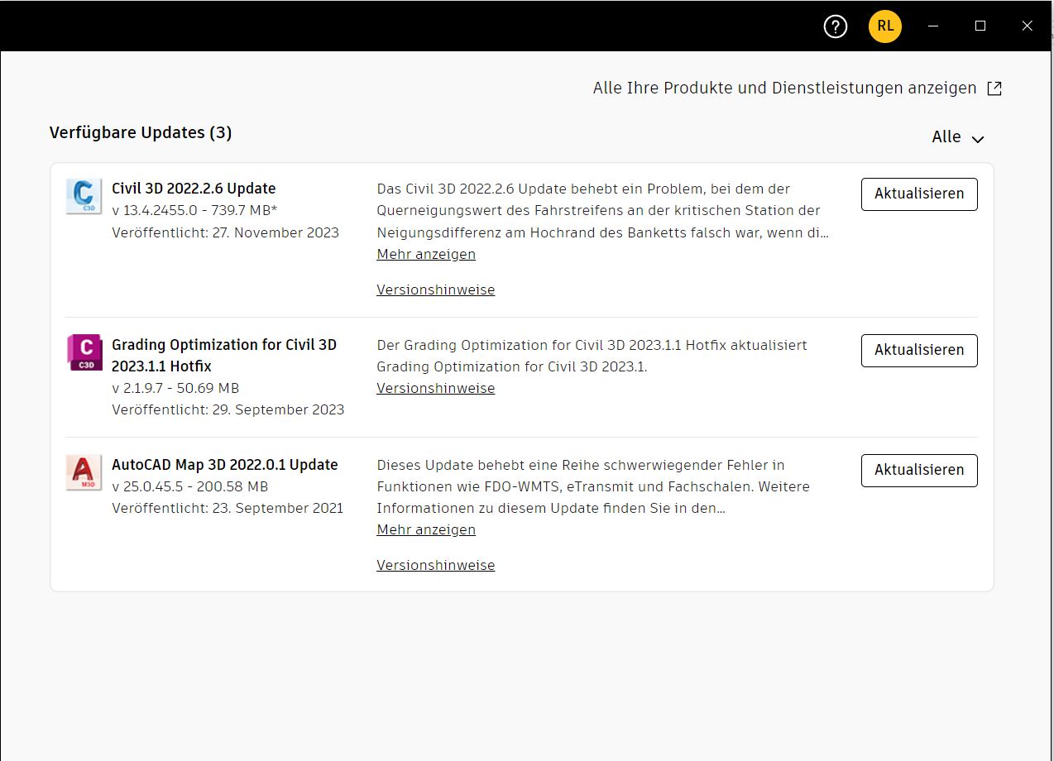Expand Mehr anzeigen for Civil 3D update

(x=426, y=255)
